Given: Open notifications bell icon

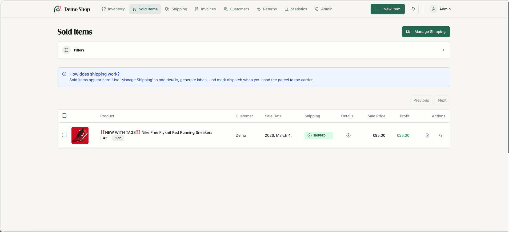Looking at the screenshot, I should tap(413, 9).
